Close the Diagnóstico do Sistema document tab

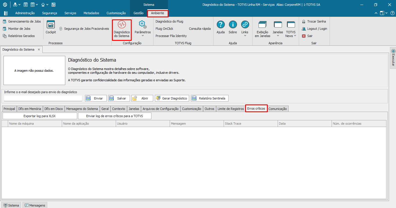pos(39,49)
